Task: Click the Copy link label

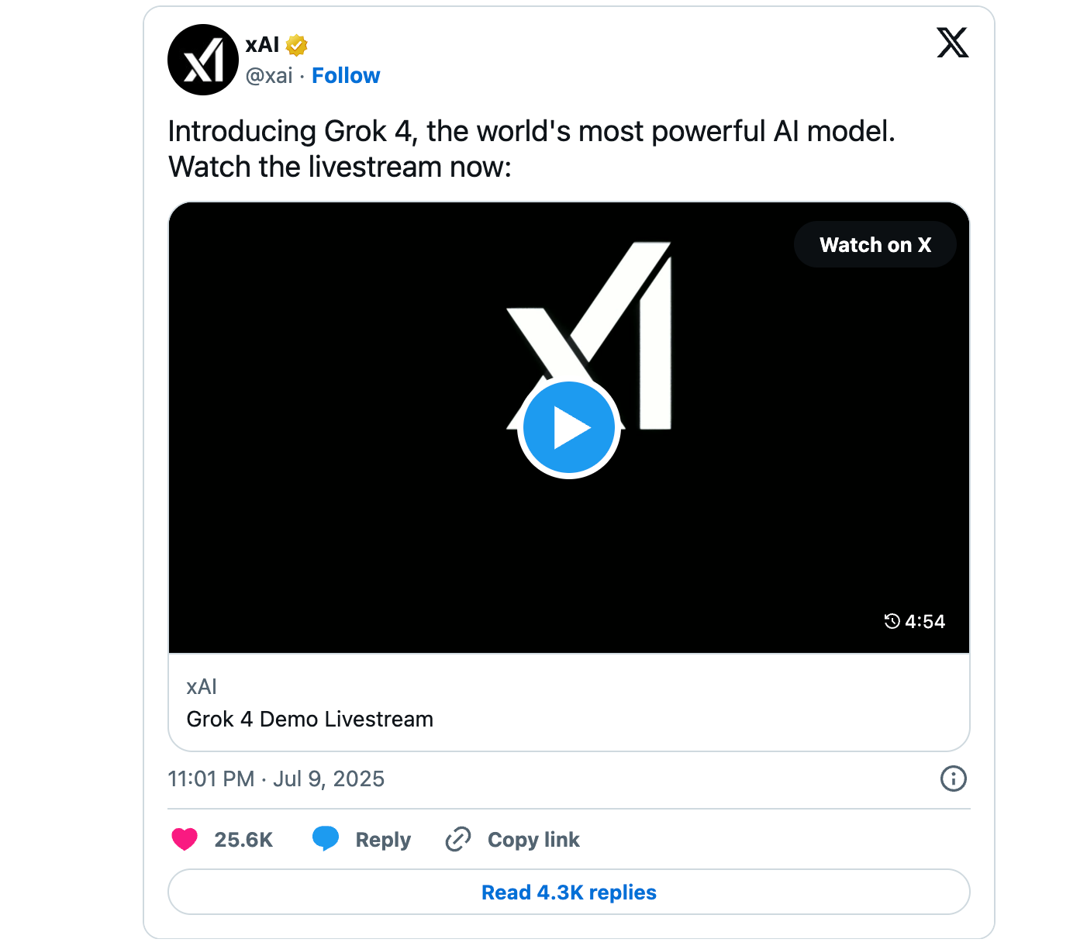Action: pos(533,840)
